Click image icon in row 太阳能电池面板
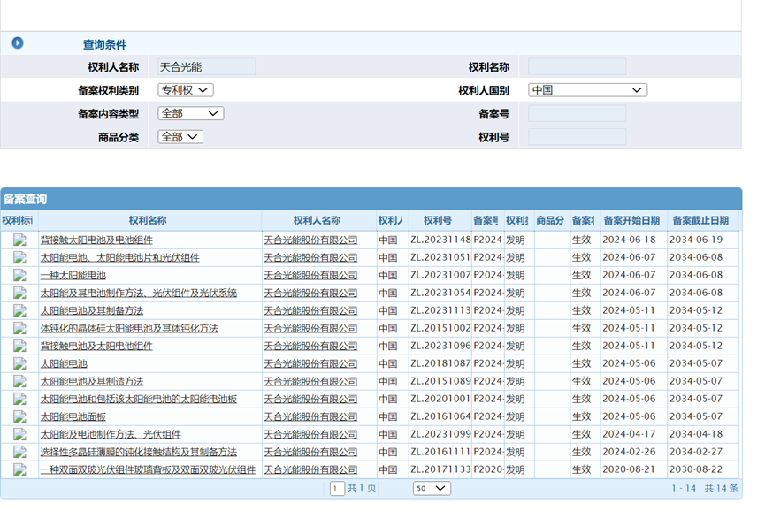Viewport: 765px width, 511px height. pyautogui.click(x=19, y=416)
